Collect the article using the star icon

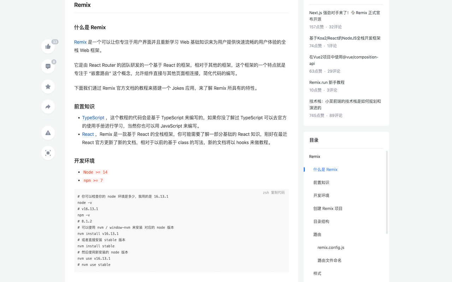pyautogui.click(x=48, y=86)
